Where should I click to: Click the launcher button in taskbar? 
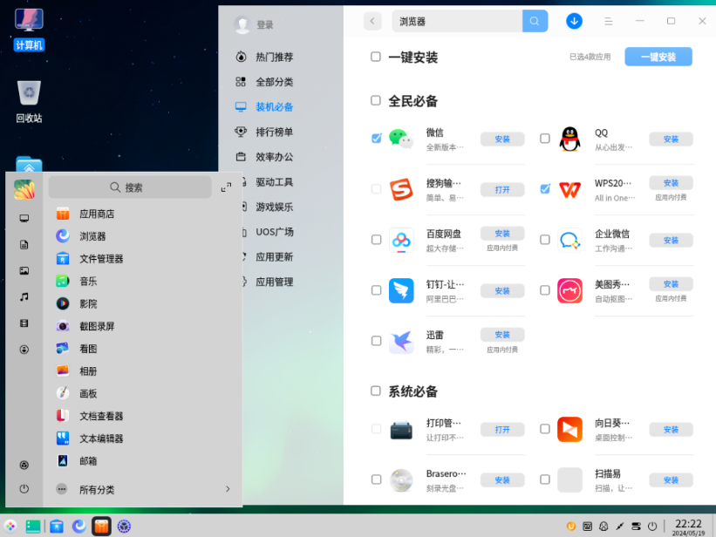pos(10,526)
